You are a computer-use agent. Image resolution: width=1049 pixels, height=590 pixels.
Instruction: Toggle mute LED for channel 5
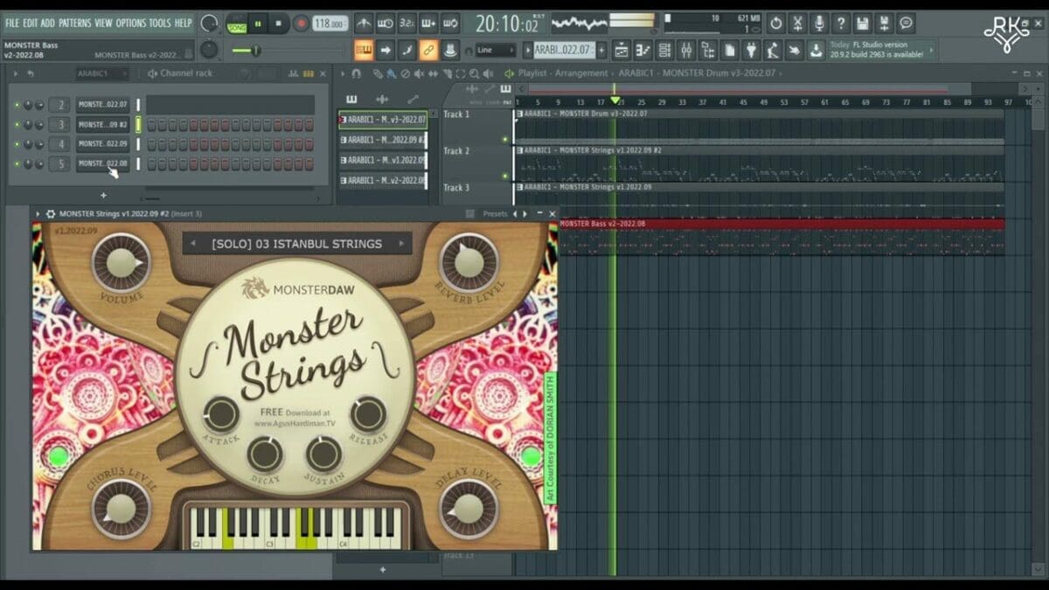coord(17,163)
